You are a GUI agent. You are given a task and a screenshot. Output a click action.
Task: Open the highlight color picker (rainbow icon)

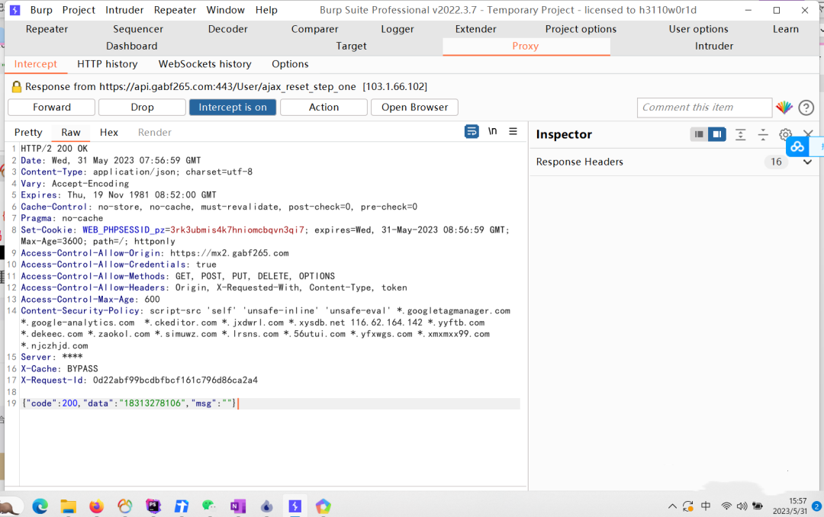coord(784,108)
